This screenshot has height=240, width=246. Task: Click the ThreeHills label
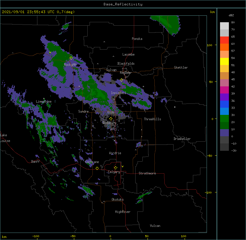(152, 119)
